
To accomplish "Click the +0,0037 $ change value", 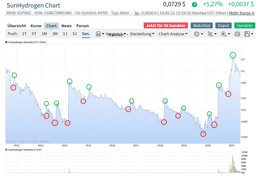I will click(241, 4).
